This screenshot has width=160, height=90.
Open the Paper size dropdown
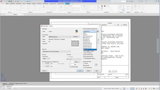(x=56, y=51)
